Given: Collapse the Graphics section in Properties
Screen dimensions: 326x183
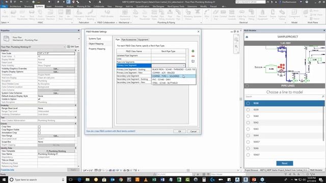Looking at the screenshot, I should [x=76, y=50].
